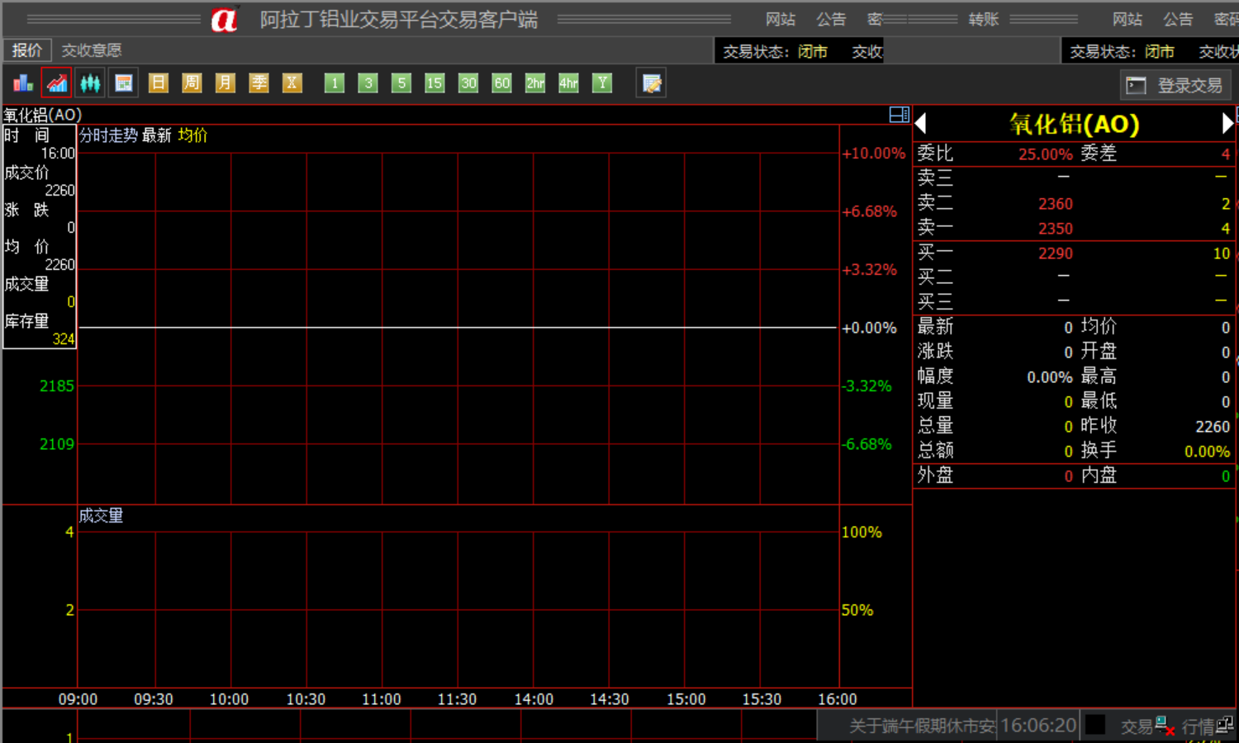Viewport: 1239px width, 743px height.
Task: Click the 16:06:20 clock in status bar
Action: (x=1039, y=726)
